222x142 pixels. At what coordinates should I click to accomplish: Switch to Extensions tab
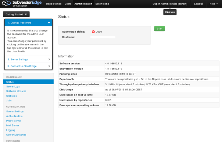point(102,4)
